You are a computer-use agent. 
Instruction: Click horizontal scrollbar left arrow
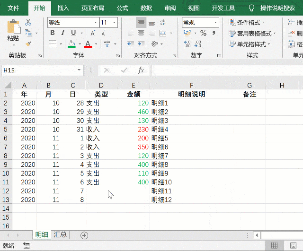(257, 235)
